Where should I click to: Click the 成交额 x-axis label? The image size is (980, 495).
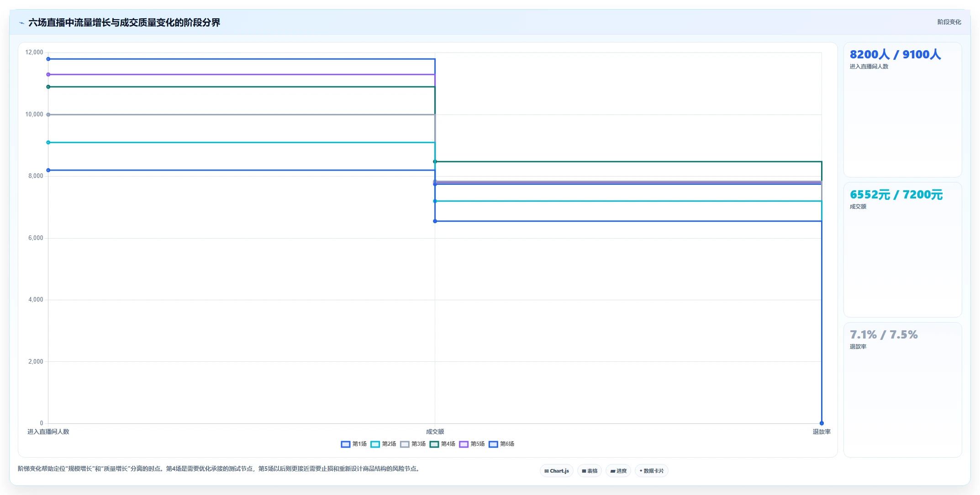click(435, 432)
